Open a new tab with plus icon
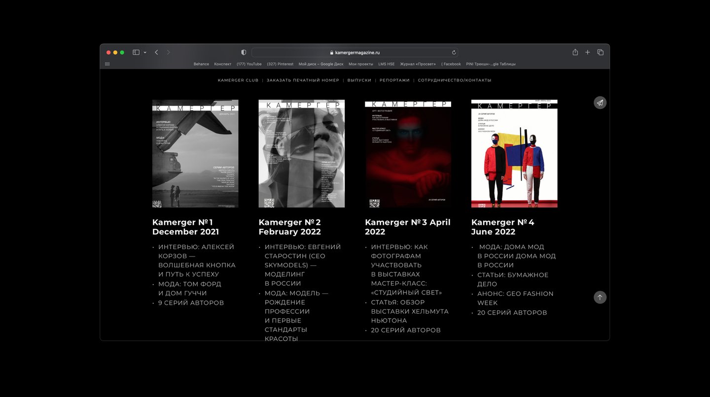The image size is (710, 397). click(588, 52)
